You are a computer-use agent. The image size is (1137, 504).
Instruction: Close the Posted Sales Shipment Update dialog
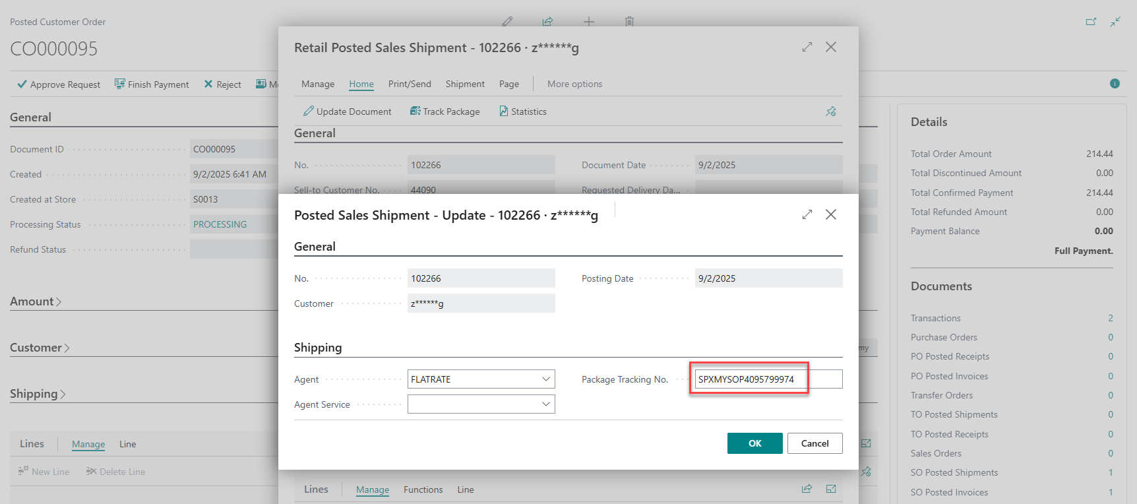831,214
